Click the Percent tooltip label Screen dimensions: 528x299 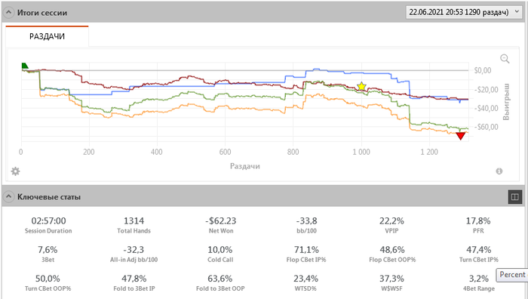click(512, 275)
